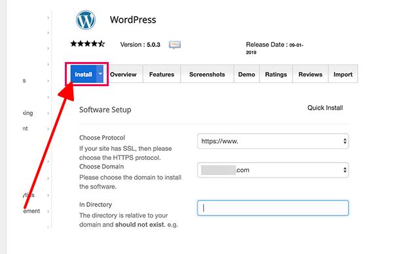The width and height of the screenshot is (397, 254).
Task: Open the Features tab
Action: pos(162,74)
